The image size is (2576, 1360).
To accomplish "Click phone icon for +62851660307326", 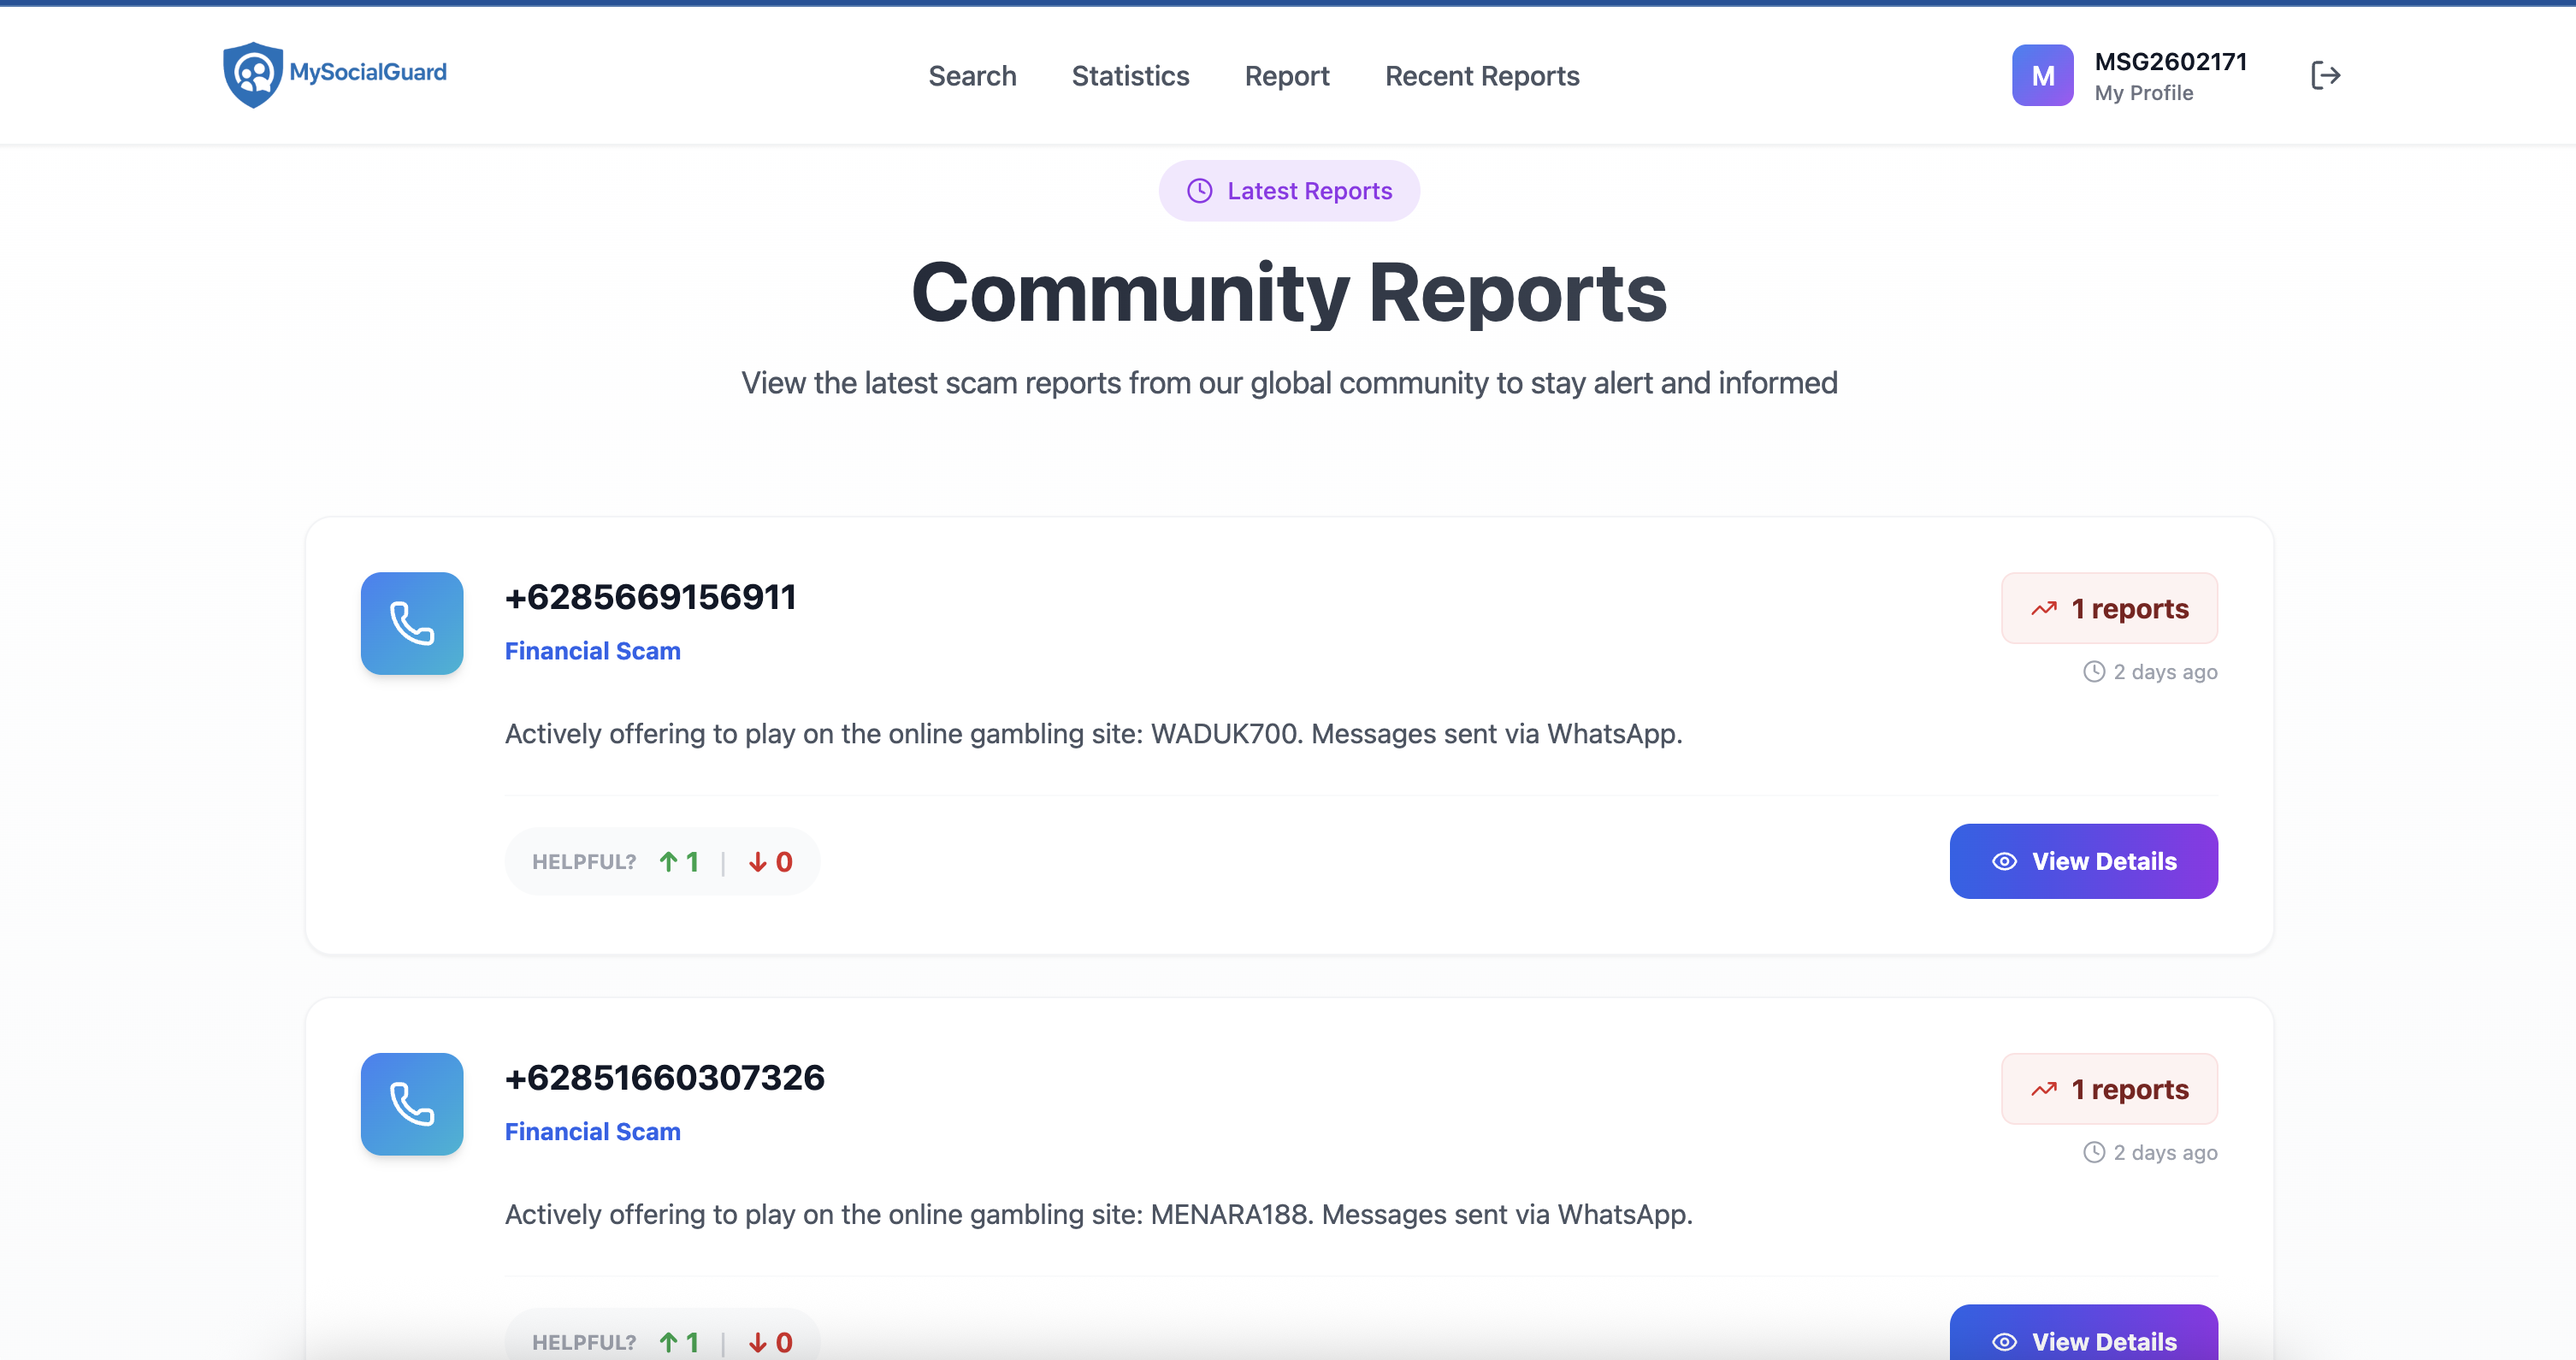I will 411,1104.
